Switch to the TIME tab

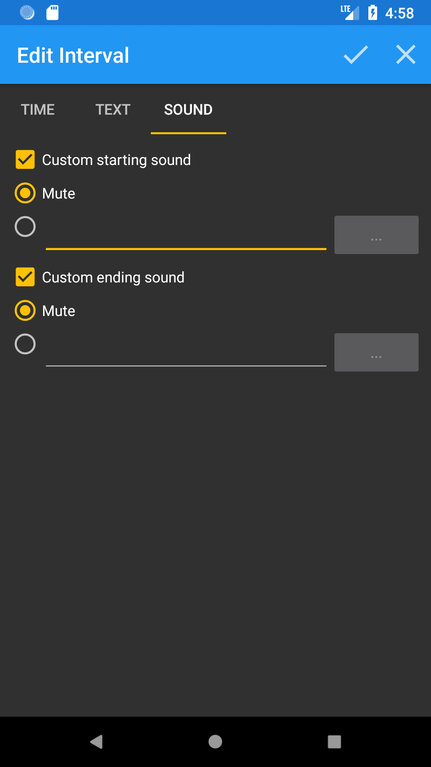[38, 109]
